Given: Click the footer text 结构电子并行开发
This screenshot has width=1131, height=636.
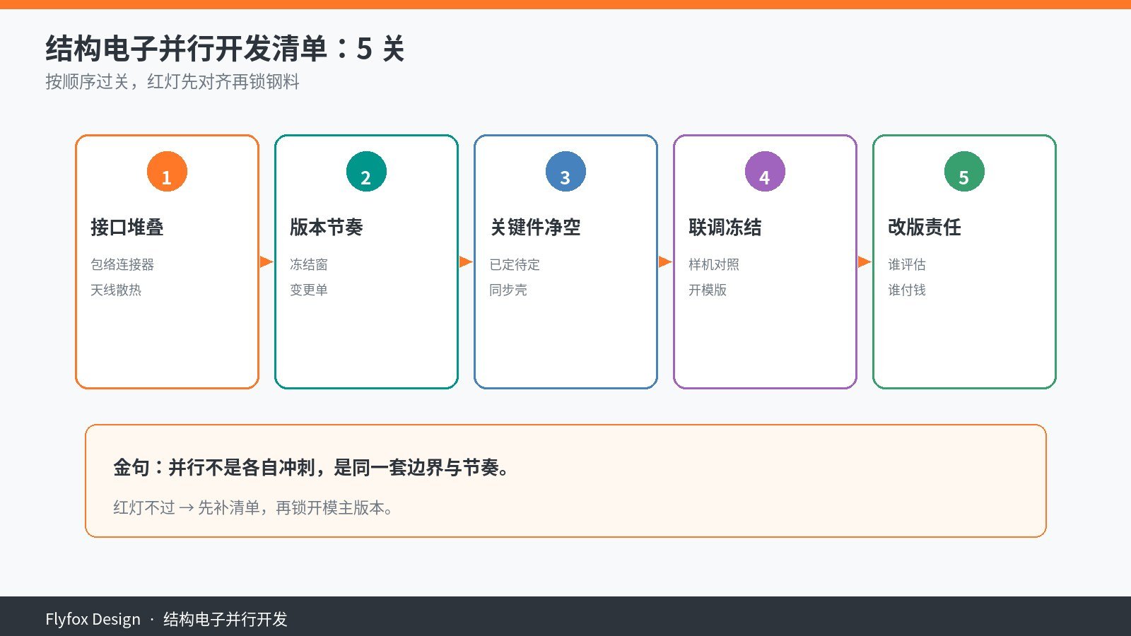Looking at the screenshot, I should pyautogui.click(x=225, y=620).
